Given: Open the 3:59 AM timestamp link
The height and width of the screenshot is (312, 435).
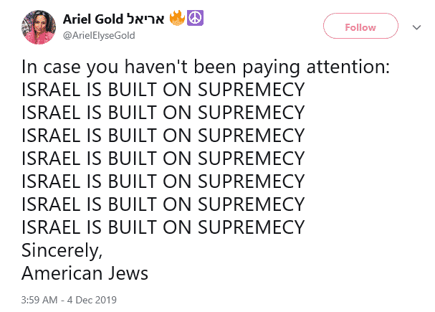Looking at the screenshot, I should [x=39, y=300].
